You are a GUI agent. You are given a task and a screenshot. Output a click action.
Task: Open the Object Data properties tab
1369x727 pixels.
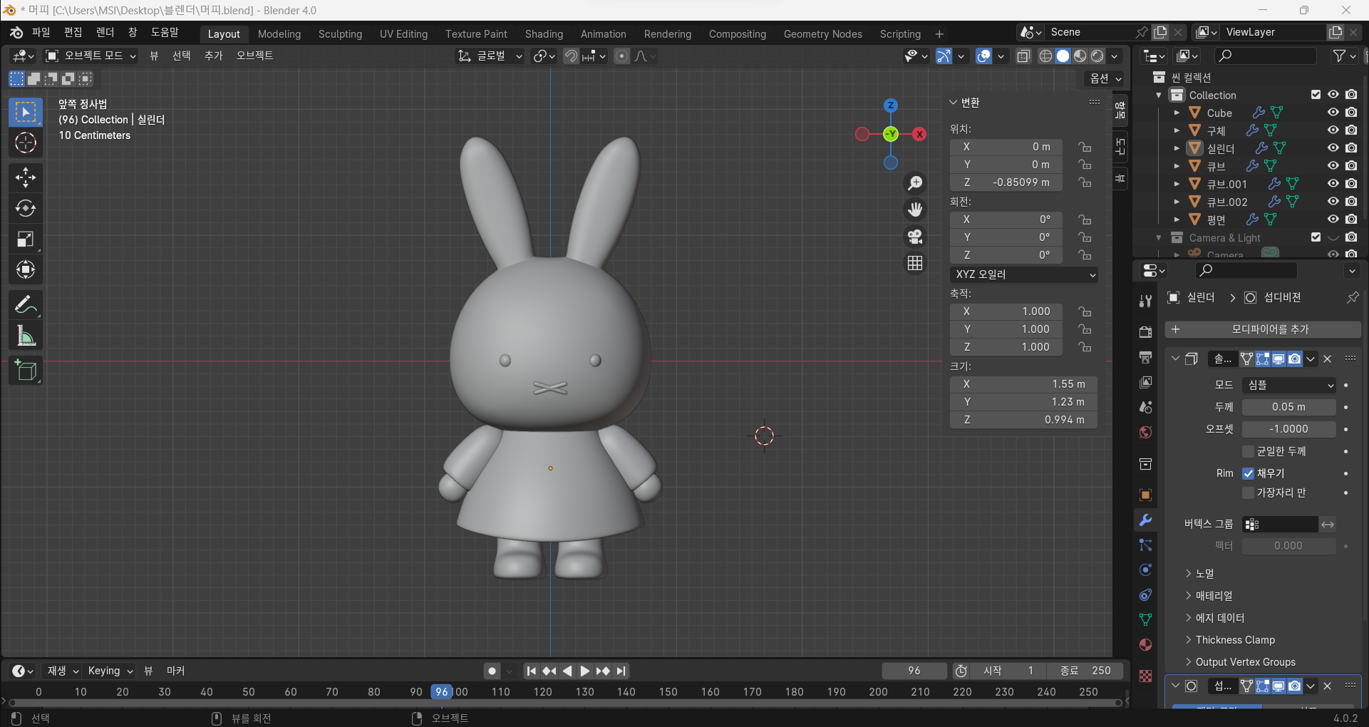[x=1145, y=619]
